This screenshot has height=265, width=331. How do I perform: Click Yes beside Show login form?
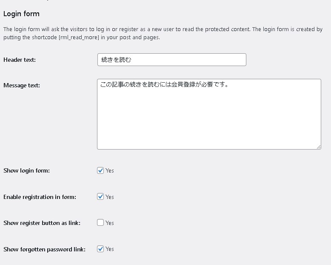click(x=110, y=170)
